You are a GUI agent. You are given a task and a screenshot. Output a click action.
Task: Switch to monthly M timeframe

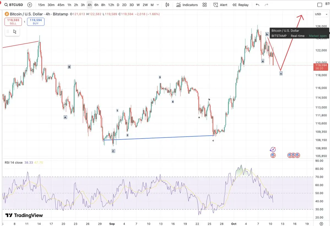(152, 5)
